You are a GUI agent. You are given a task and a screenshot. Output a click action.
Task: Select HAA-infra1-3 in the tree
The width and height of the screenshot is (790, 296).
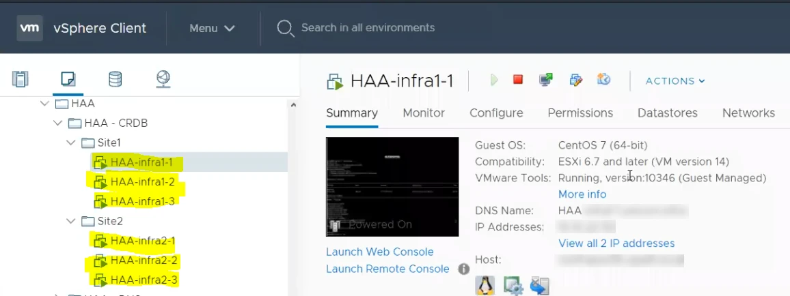pos(143,201)
